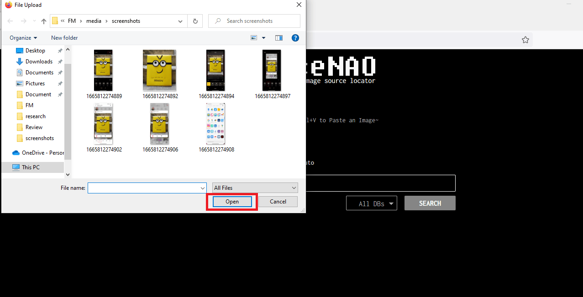The width and height of the screenshot is (583, 297).
Task: Close the File Upload dialog
Action: click(299, 5)
